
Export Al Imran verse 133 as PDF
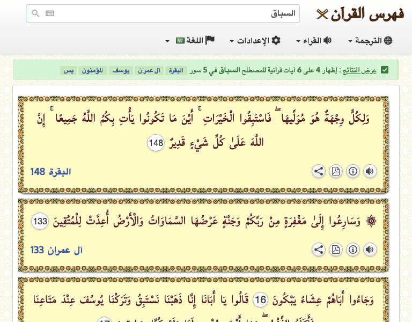[x=335, y=250]
